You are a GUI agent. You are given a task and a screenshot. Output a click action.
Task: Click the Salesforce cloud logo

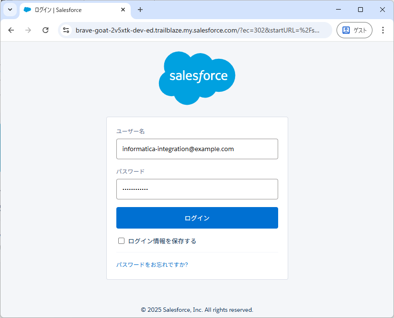tap(197, 78)
